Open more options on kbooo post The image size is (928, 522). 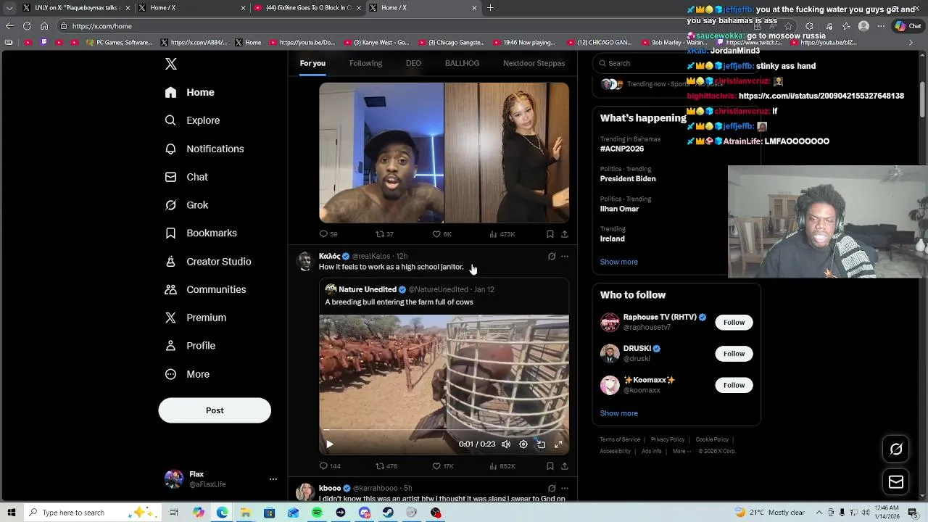point(565,488)
